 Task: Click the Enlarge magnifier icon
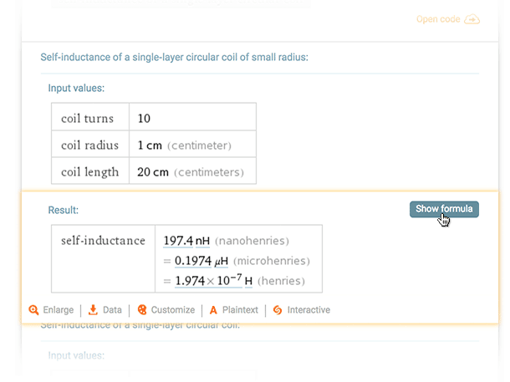pos(33,309)
